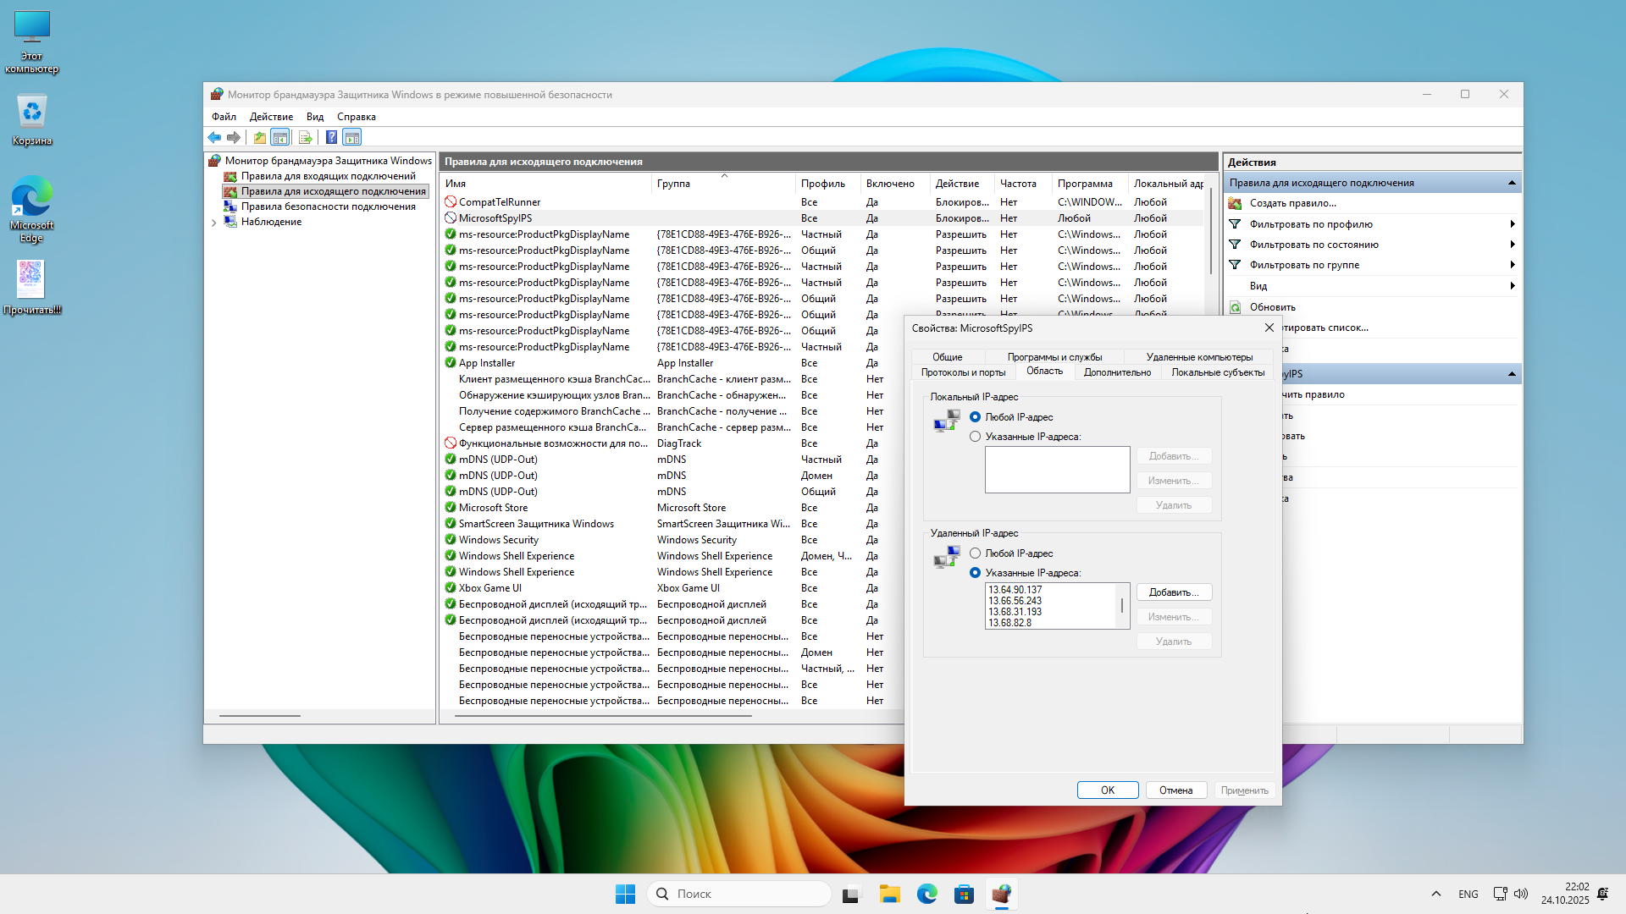This screenshot has height=914, width=1626.
Task: Toggle the action pane toolbar icon
Action: [x=352, y=137]
